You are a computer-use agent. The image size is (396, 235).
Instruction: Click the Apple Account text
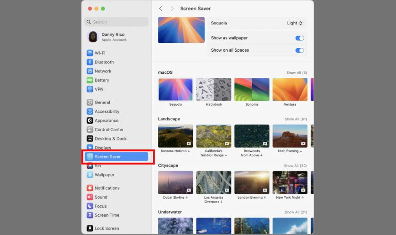[114, 40]
